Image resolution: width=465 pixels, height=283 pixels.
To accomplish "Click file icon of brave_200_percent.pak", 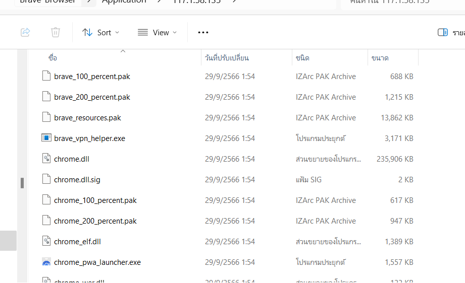I will (x=46, y=96).
